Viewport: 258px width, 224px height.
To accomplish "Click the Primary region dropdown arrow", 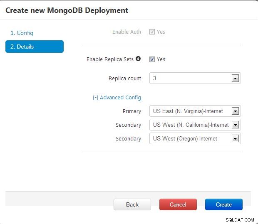I will (235, 111).
